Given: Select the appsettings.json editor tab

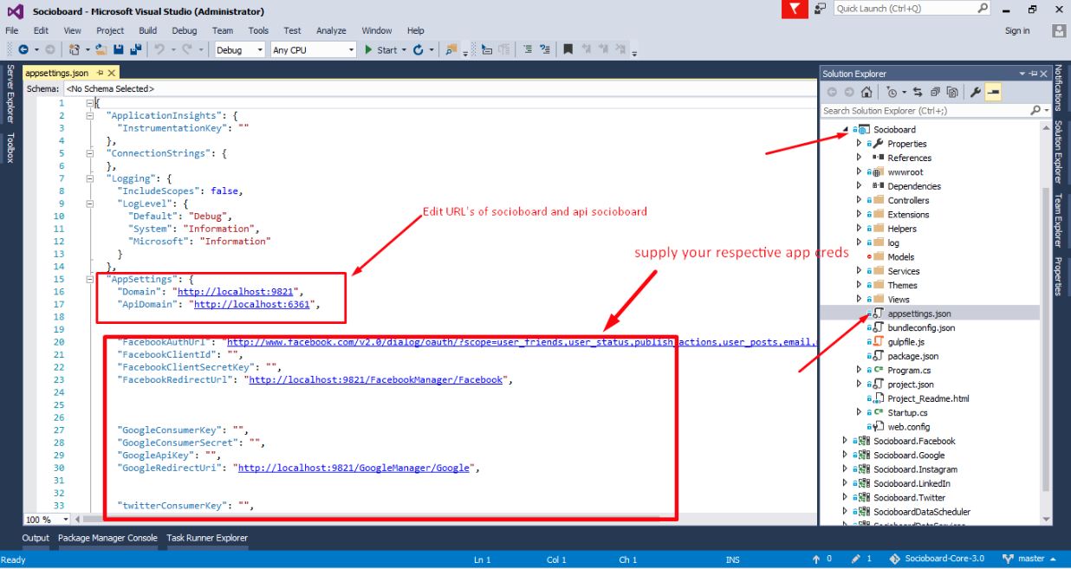Looking at the screenshot, I should point(56,73).
